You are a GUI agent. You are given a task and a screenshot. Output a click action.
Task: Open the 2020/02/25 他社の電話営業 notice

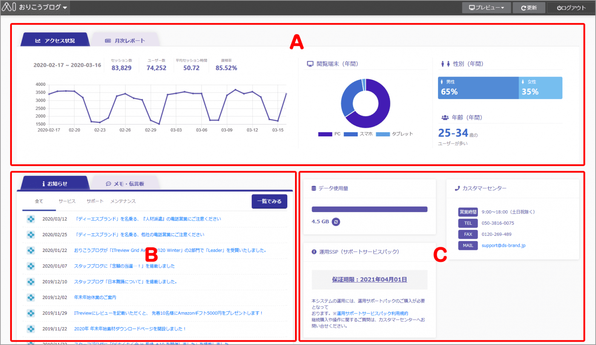point(139,235)
